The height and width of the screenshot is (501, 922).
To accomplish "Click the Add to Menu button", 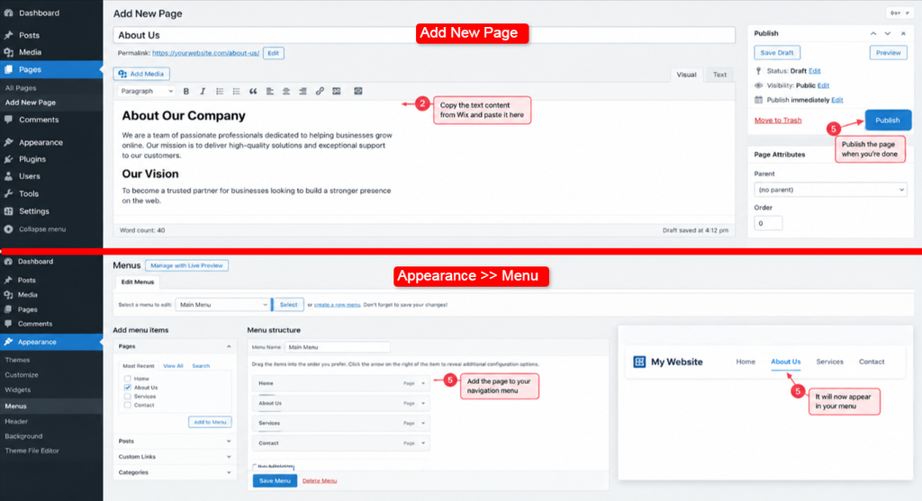I will pos(210,422).
